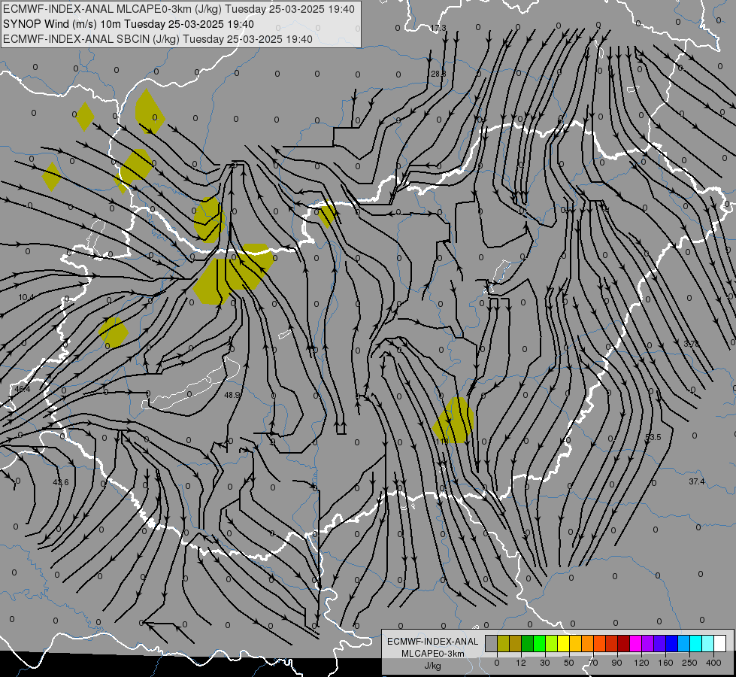Click the 119 value on the olive patch
736x677 pixels.
pyautogui.click(x=442, y=441)
